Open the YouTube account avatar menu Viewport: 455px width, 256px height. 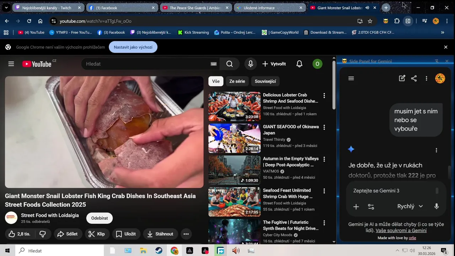[317, 64]
